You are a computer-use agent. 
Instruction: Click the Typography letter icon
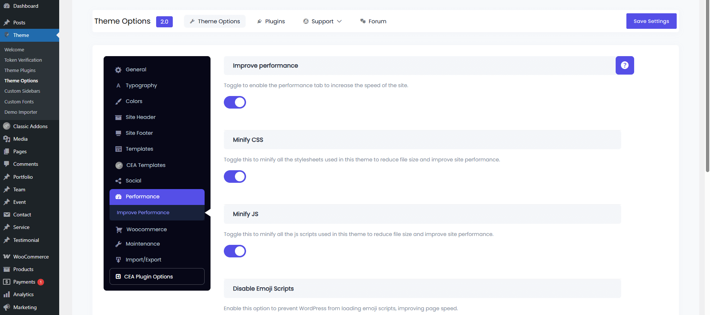coord(118,86)
